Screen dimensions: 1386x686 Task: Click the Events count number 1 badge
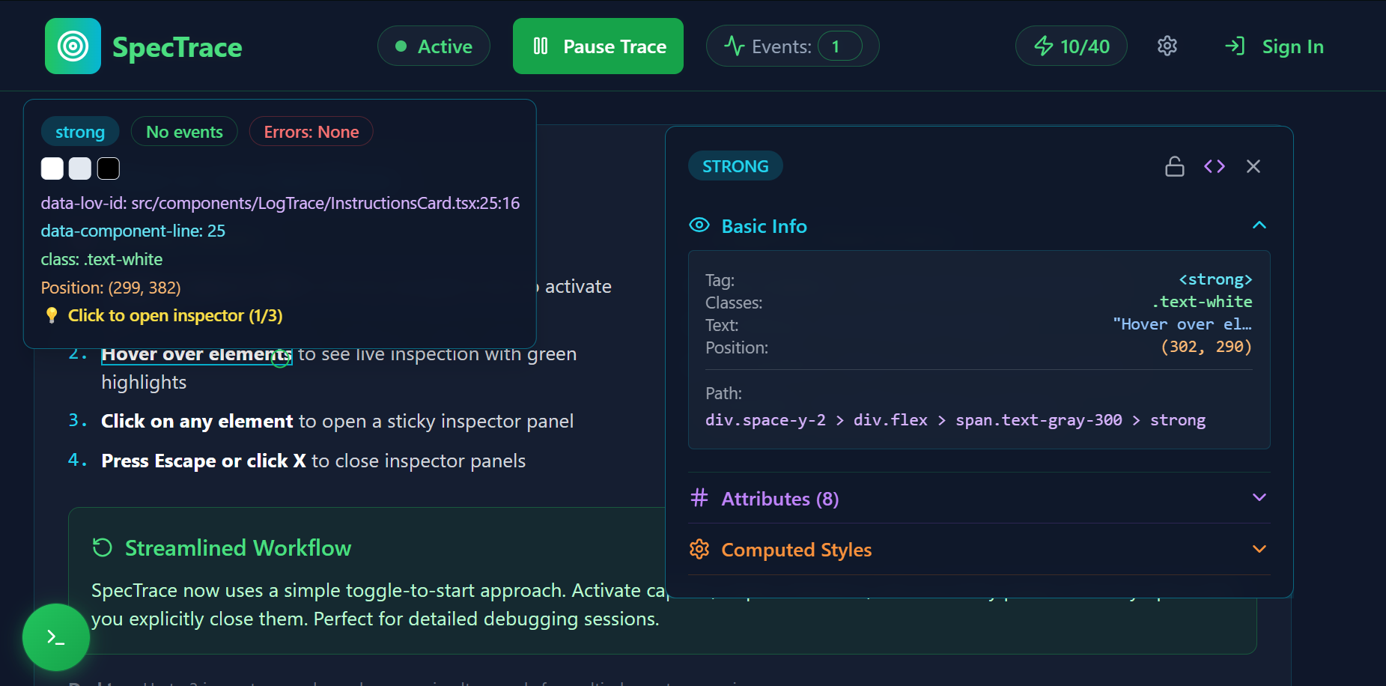click(x=839, y=46)
